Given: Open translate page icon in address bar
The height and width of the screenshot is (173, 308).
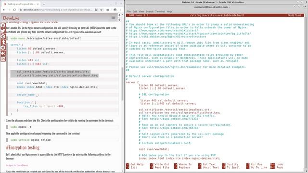Looking at the screenshot, I should 96,10.
